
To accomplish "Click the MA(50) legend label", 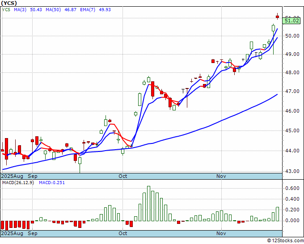I will (x=53, y=10).
